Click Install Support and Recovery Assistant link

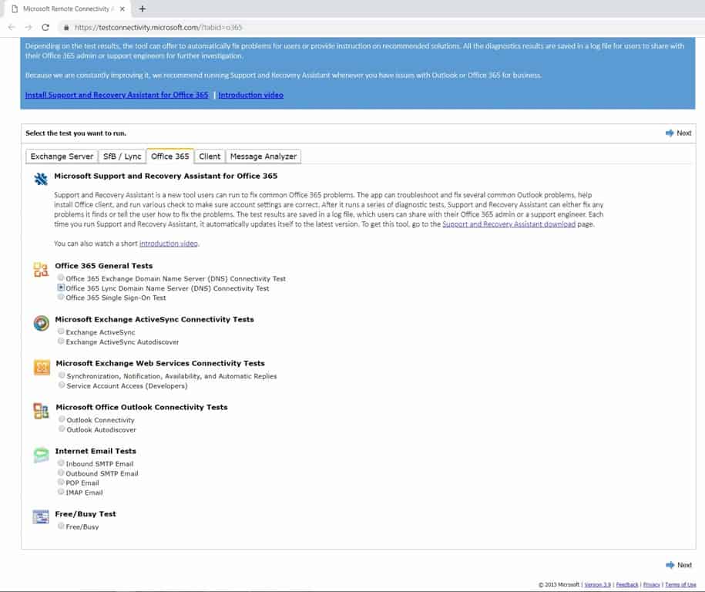(x=116, y=95)
